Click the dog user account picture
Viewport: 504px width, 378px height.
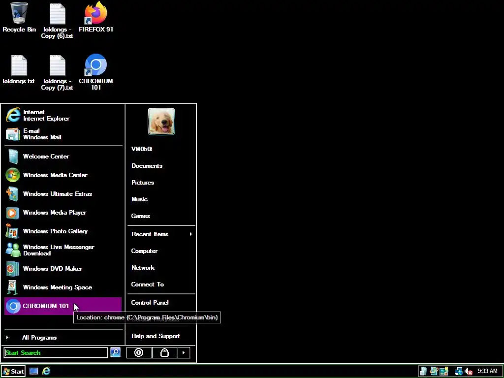coord(161,122)
